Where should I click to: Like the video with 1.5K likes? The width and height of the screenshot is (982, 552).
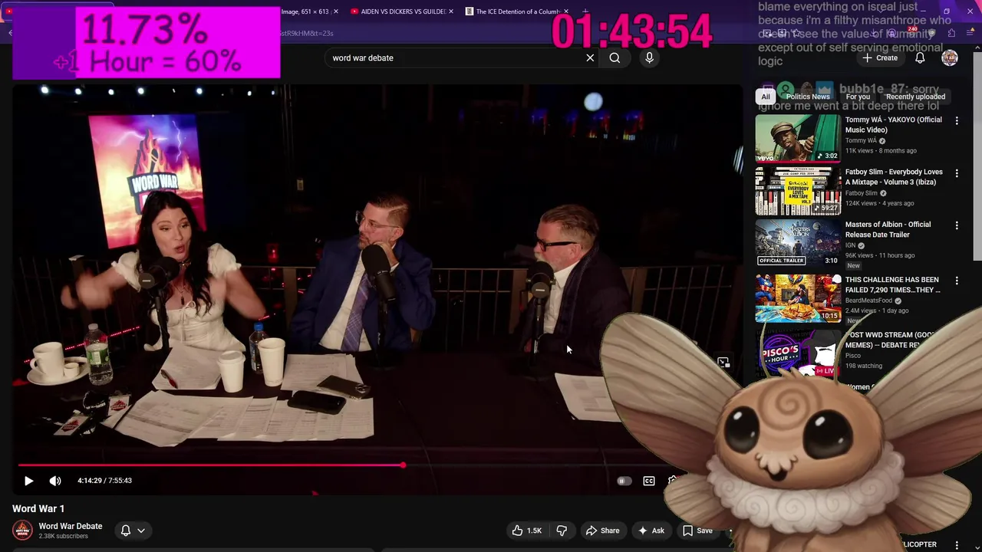[x=527, y=531]
